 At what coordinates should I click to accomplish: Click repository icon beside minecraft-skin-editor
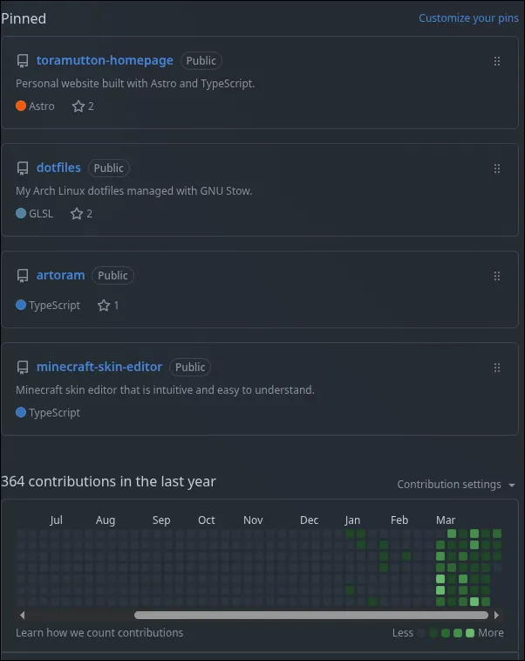point(23,368)
